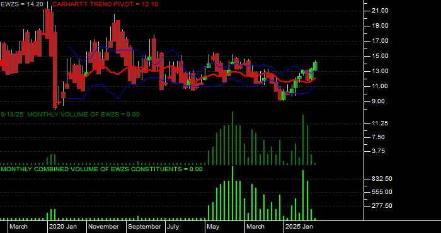Click the tallest bar in the EWZS volume panel
The image size is (441, 233).
pyautogui.click(x=232, y=138)
